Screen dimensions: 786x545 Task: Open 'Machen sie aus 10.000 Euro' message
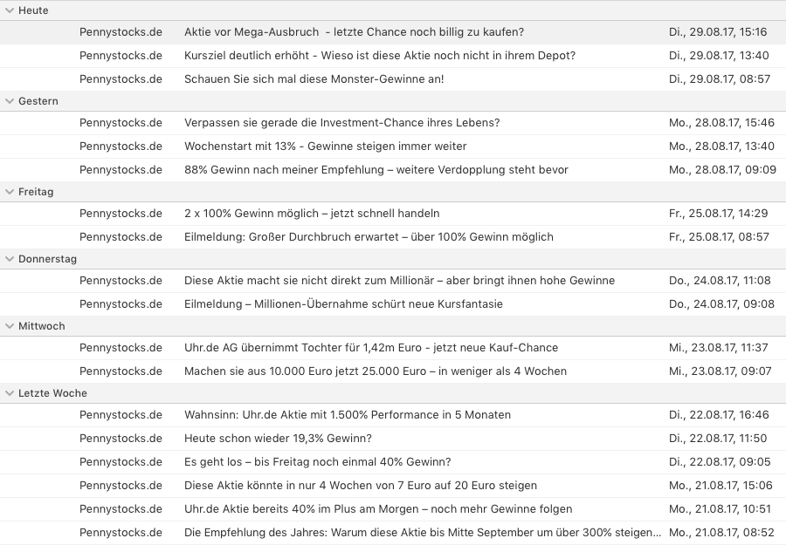click(x=375, y=371)
